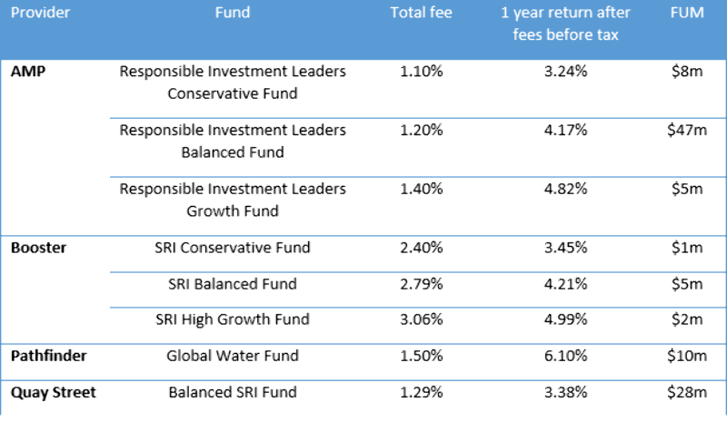This screenshot has width=727, height=421.
Task: Click the SRI Conservative Fund cell
Action: pyautogui.click(x=233, y=248)
